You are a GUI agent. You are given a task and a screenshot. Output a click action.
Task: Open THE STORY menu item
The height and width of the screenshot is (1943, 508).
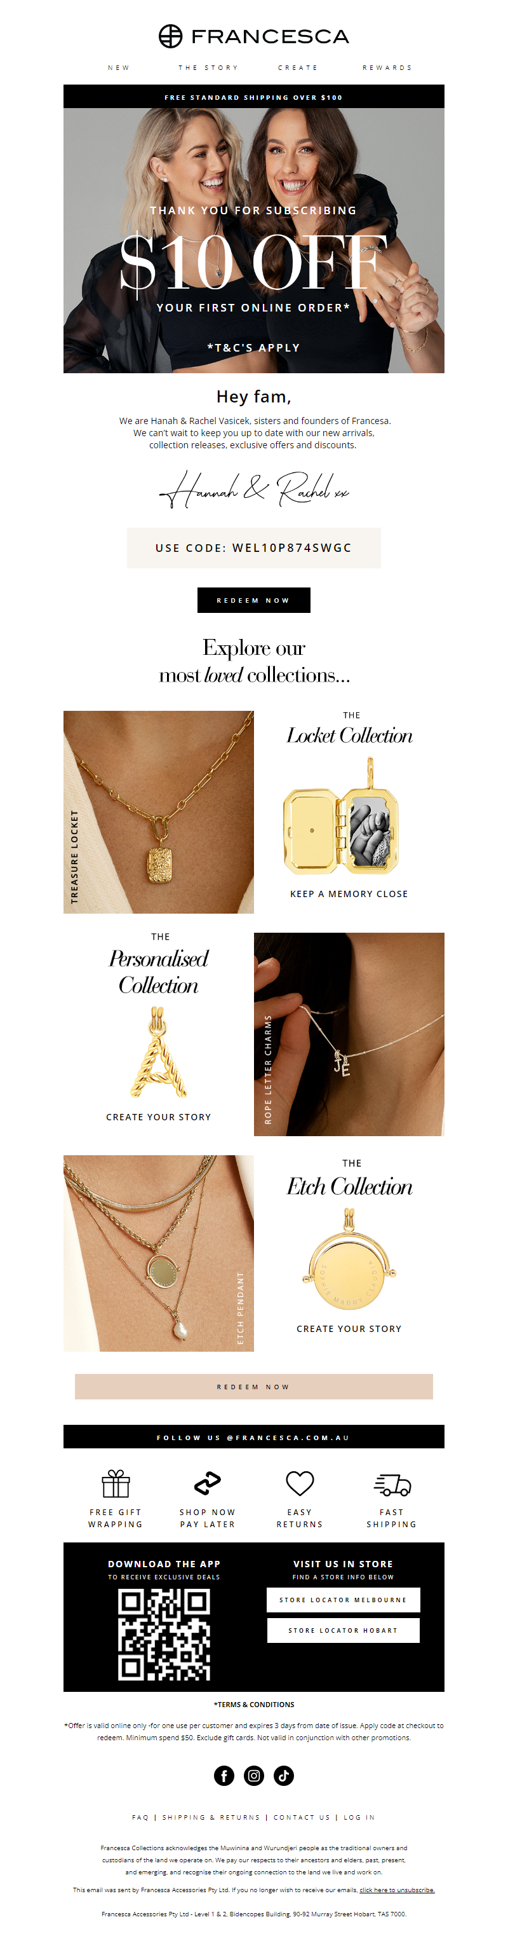(208, 68)
